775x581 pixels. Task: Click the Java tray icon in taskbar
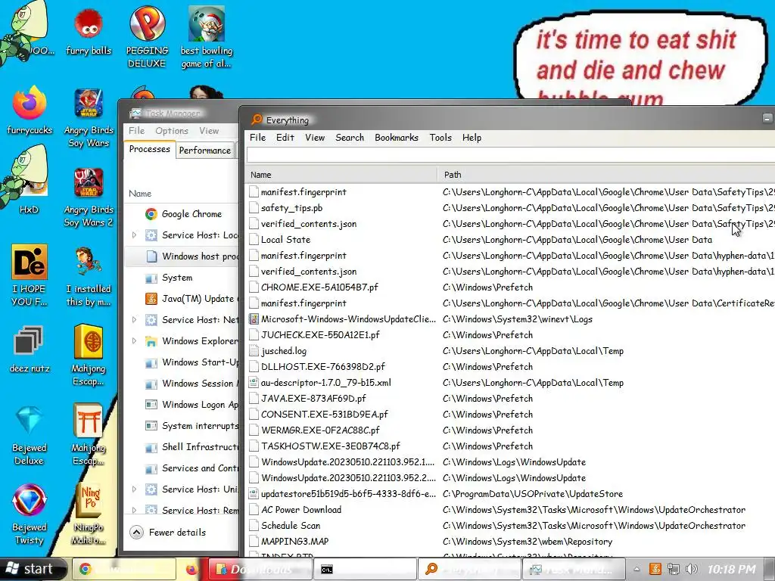tap(655, 569)
